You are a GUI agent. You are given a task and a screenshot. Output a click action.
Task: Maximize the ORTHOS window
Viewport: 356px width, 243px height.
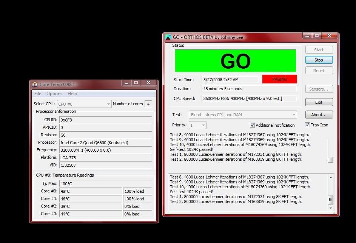317,35
